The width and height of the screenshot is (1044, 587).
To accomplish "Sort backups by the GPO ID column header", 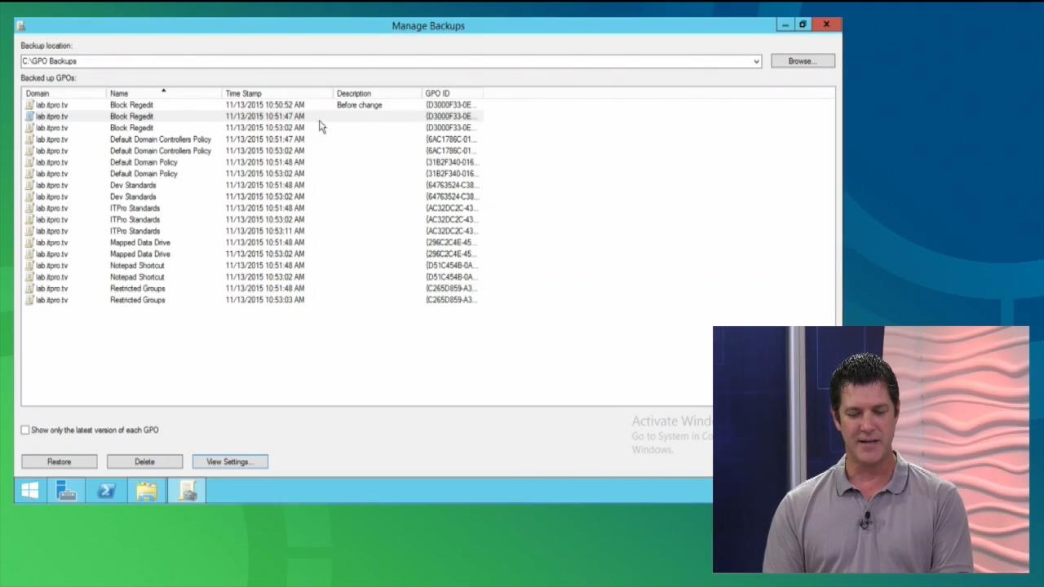I will pos(453,94).
